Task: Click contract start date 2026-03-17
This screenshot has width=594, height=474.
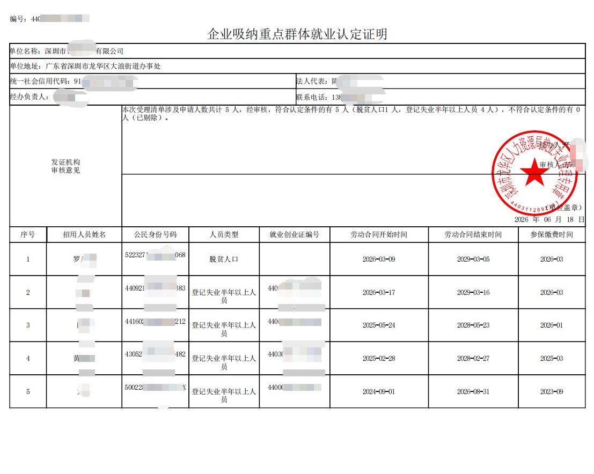Action: pyautogui.click(x=379, y=293)
